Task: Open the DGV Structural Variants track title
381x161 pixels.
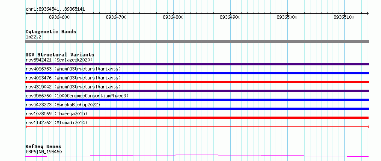Action: point(60,55)
